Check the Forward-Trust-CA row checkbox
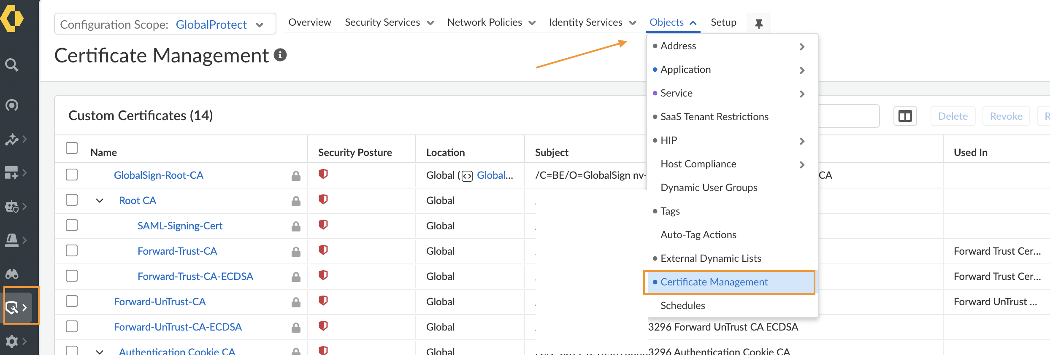The image size is (1050, 355). coord(72,250)
